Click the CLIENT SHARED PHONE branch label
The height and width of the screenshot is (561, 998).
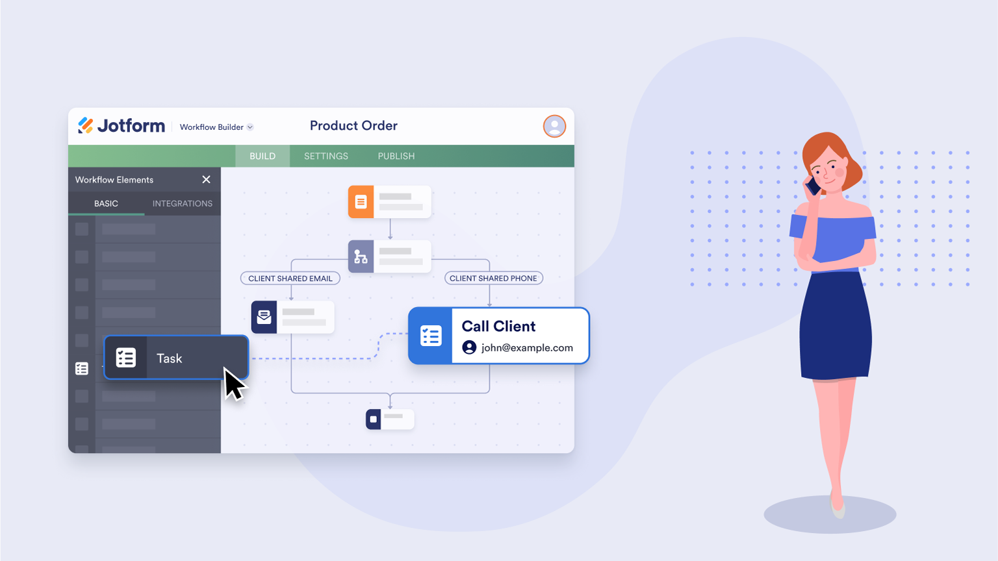coord(493,279)
